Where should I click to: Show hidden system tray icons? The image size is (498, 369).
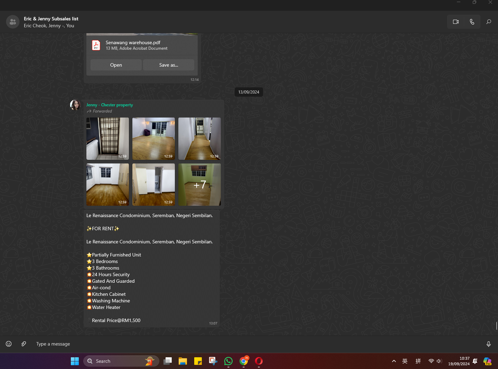coord(394,361)
